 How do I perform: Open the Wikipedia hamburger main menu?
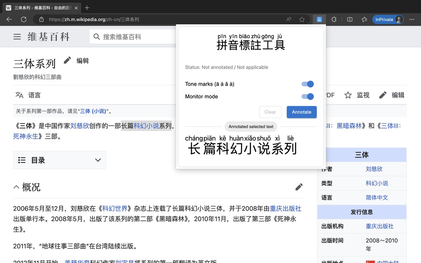click(x=17, y=37)
